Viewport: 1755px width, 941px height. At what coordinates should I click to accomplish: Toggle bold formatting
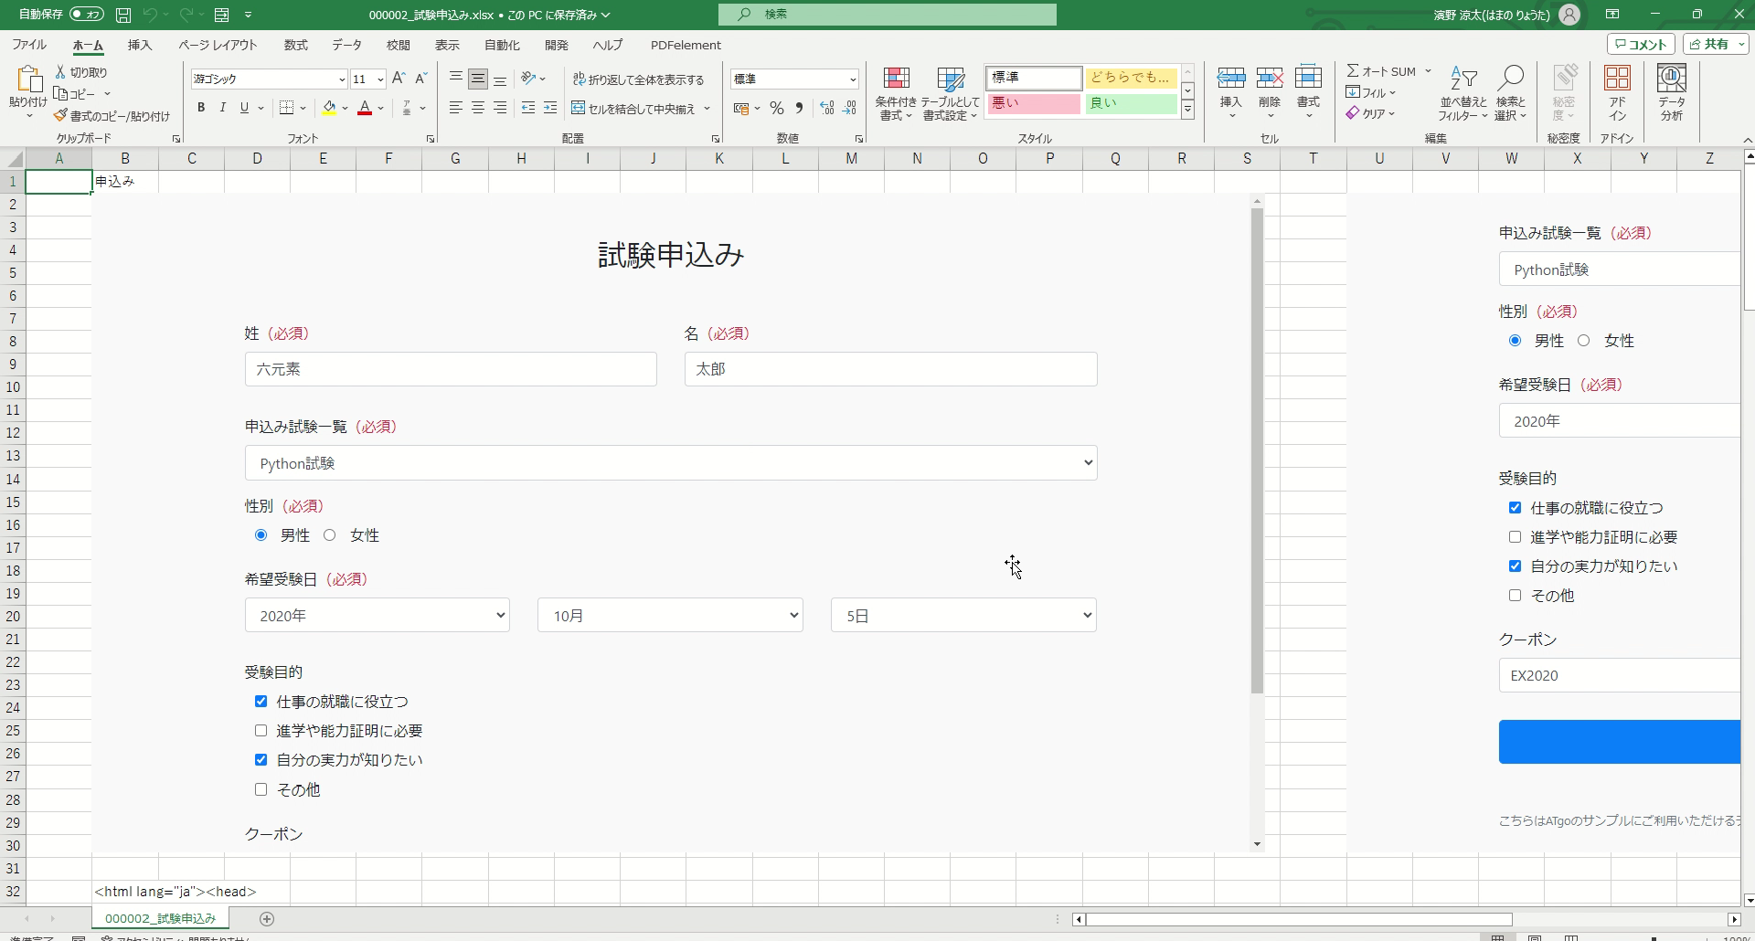point(201,108)
